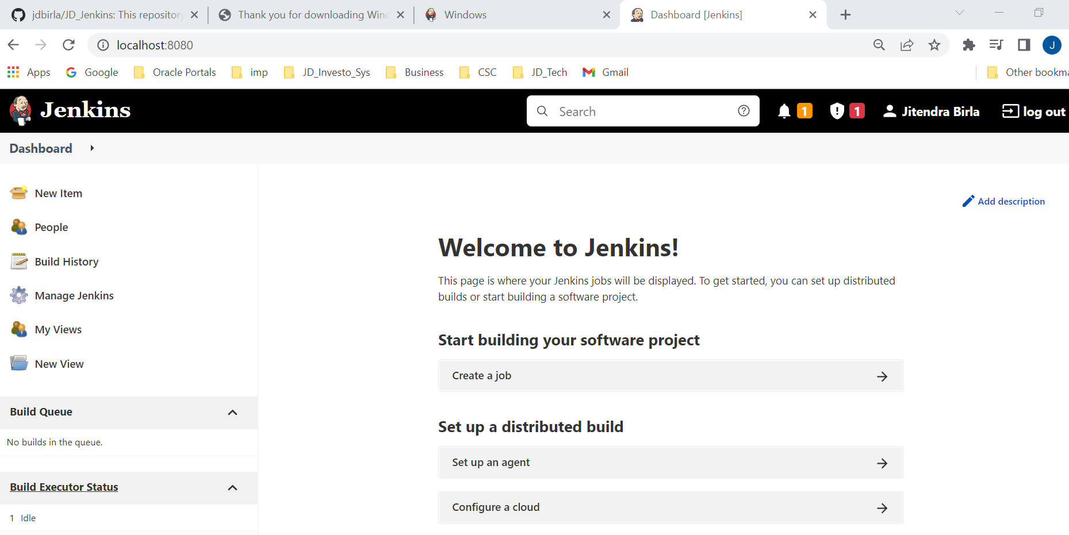
Task: Open the Gmail bookmark
Action: pos(605,72)
